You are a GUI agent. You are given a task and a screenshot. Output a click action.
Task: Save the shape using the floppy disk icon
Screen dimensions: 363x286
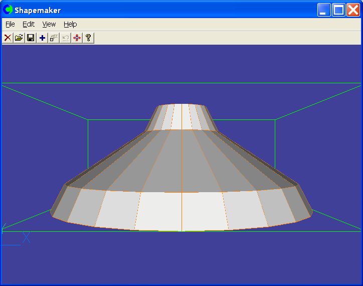coord(31,38)
